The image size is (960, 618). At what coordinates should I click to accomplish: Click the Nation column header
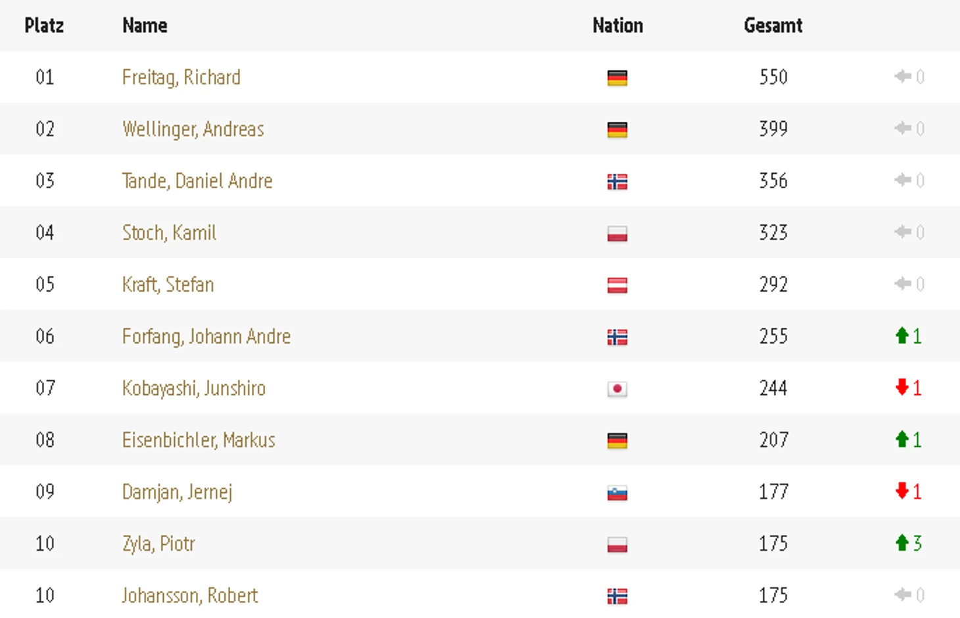(617, 26)
